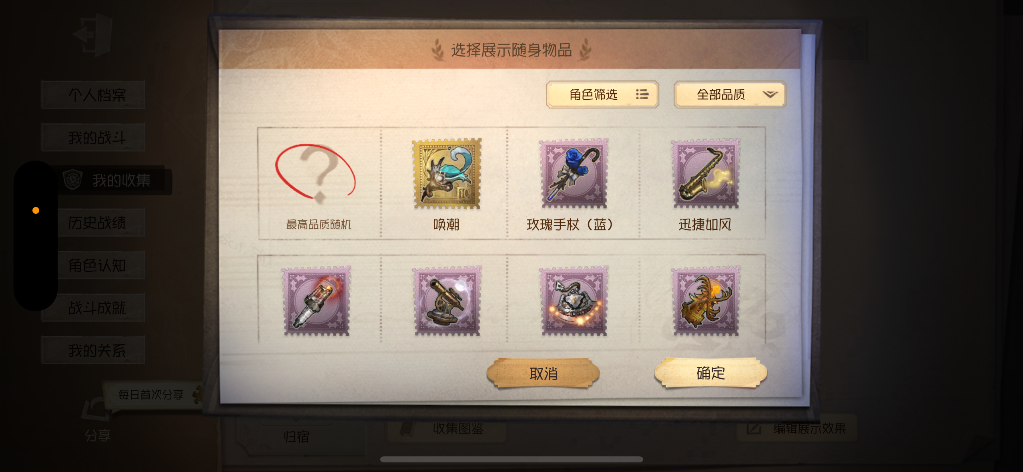Open the 全部品质 quality dropdown

730,94
